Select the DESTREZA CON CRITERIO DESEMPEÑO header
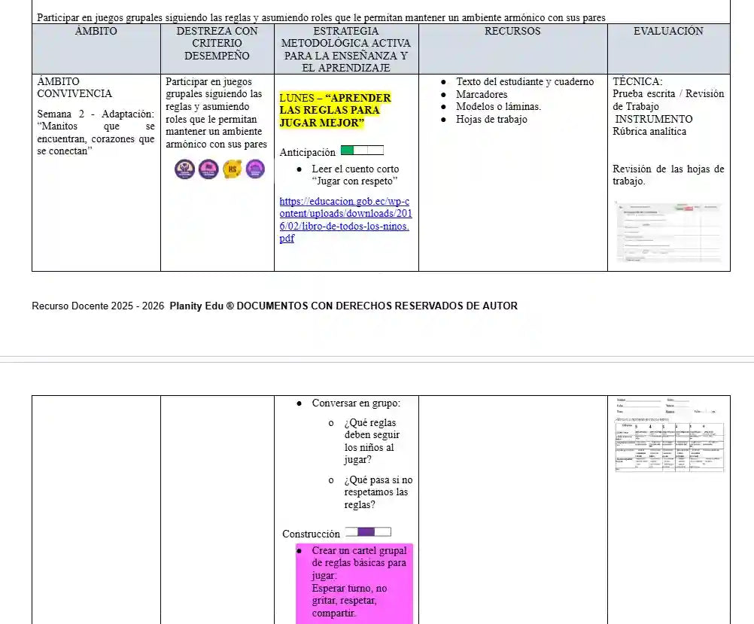Image resolution: width=754 pixels, height=624 pixels. pyautogui.click(x=217, y=44)
